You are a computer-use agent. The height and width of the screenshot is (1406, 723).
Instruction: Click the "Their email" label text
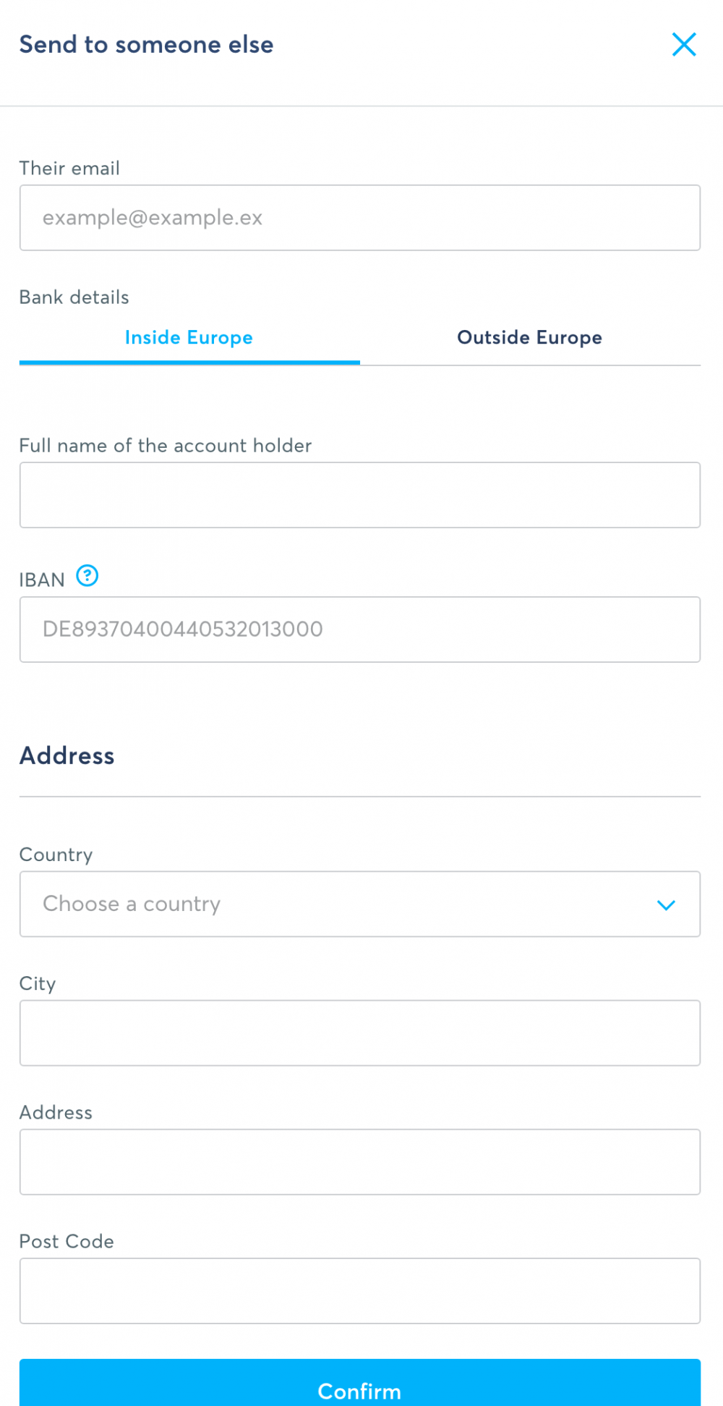coord(69,169)
